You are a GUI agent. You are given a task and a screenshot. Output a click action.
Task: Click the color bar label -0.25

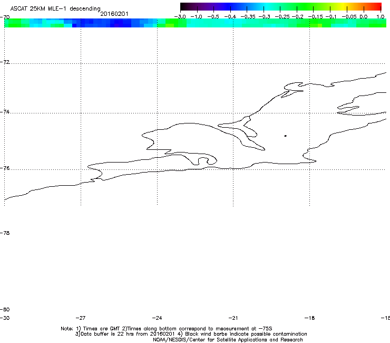282,17
